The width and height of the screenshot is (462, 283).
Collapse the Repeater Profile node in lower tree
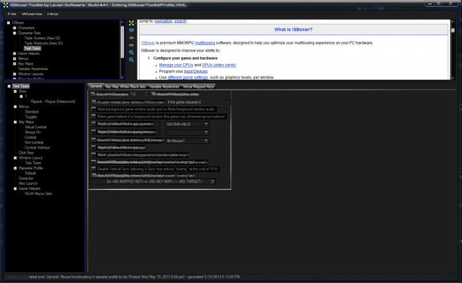(15, 168)
